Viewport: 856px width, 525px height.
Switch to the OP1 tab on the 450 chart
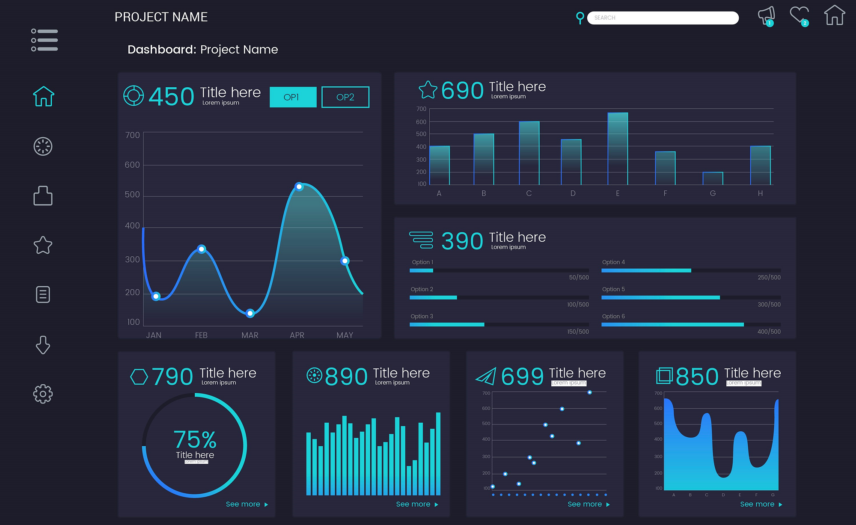293,97
